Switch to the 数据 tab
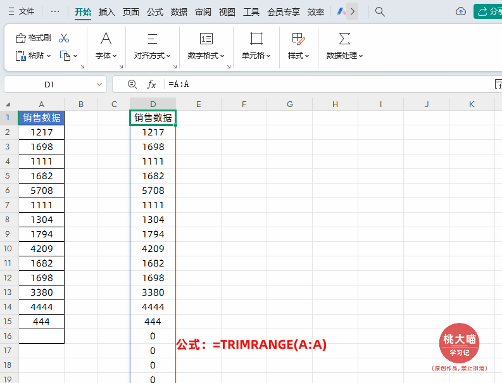The image size is (502, 383). pyautogui.click(x=179, y=12)
